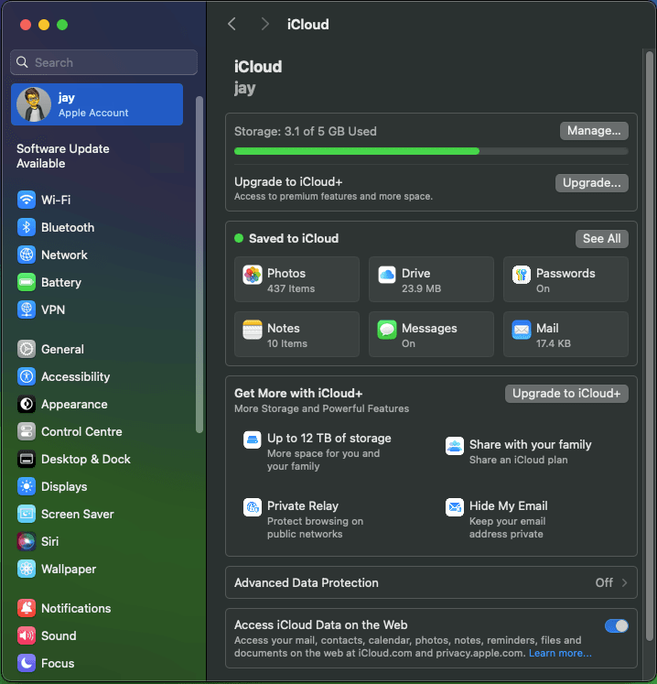Screen dimensions: 657x684
Task: Open the Photos app icon tile
Action: (x=253, y=275)
